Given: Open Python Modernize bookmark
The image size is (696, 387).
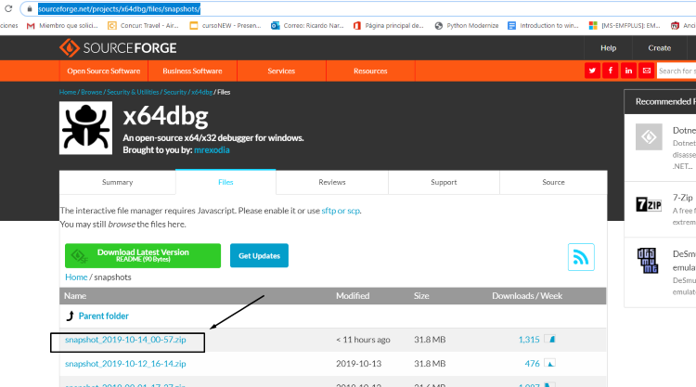Looking at the screenshot, I should point(467,26).
